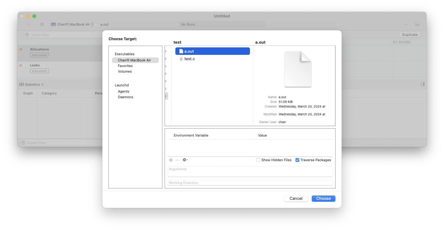Click the Value column header
444x231 pixels.
coord(262,135)
